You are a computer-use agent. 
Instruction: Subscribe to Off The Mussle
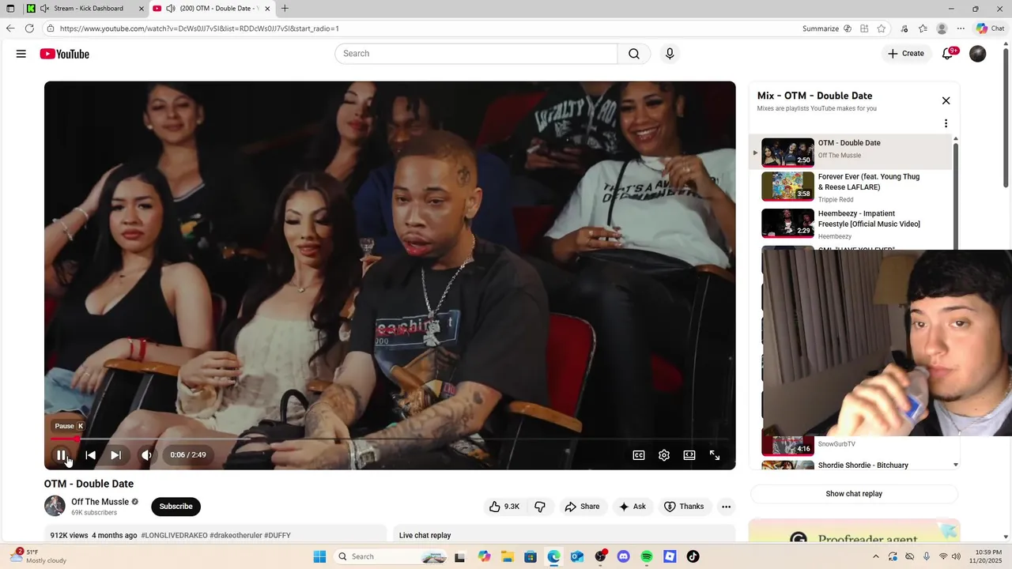[176, 507]
